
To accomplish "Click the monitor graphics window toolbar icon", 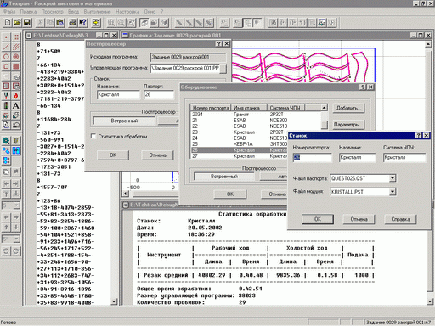I will click(x=322, y=22).
